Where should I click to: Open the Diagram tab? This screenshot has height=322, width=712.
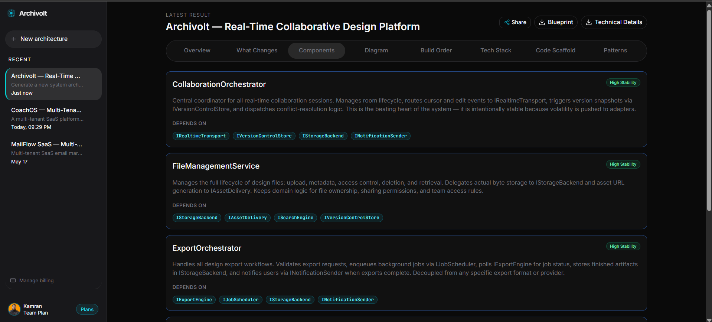(376, 51)
